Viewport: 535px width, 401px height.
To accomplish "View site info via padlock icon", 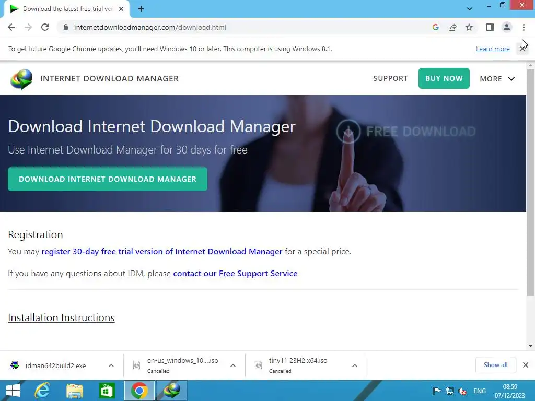I will 66,27.
